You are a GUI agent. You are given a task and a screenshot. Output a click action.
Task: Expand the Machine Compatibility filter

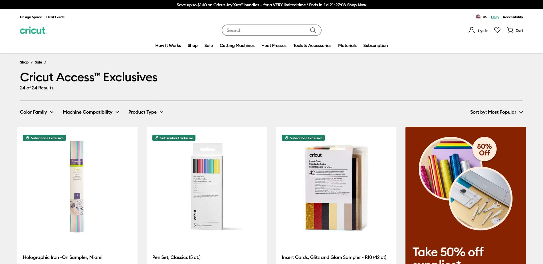click(91, 112)
